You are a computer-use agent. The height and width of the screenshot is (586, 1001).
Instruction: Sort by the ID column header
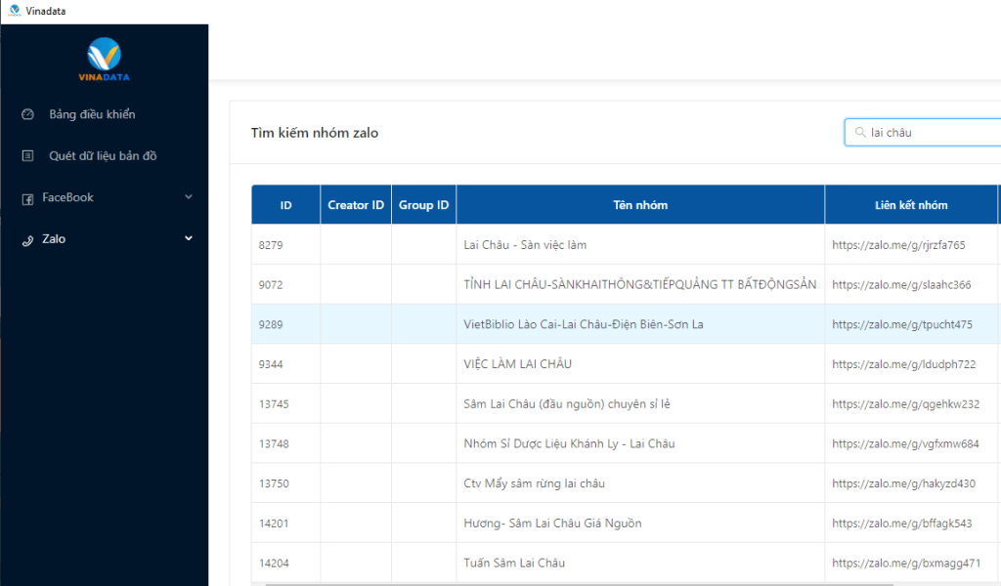285,205
